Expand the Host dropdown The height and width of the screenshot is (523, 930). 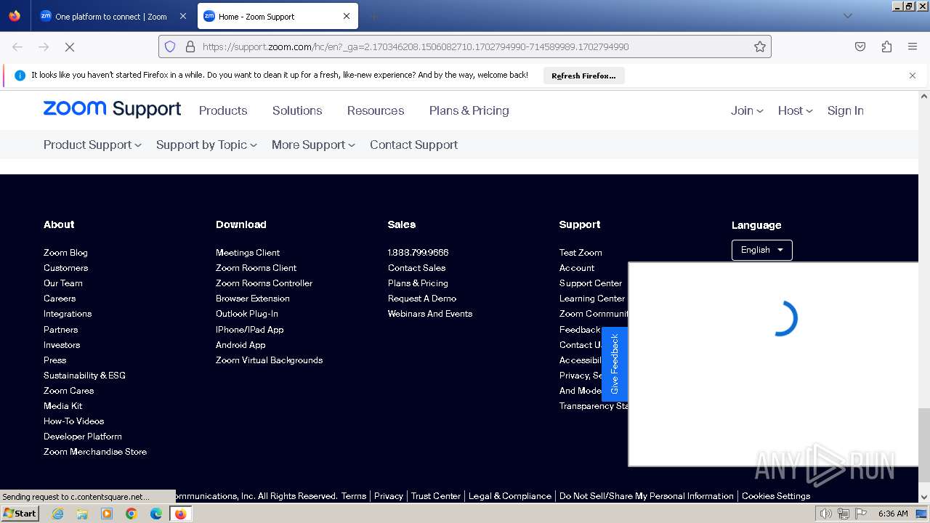795,110
